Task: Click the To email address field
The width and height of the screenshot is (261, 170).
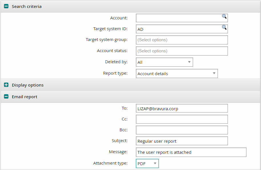Action: point(182,108)
